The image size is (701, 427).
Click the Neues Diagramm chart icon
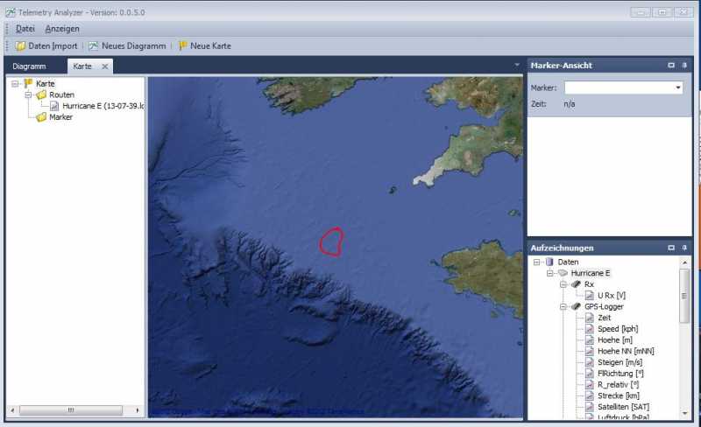(x=94, y=46)
